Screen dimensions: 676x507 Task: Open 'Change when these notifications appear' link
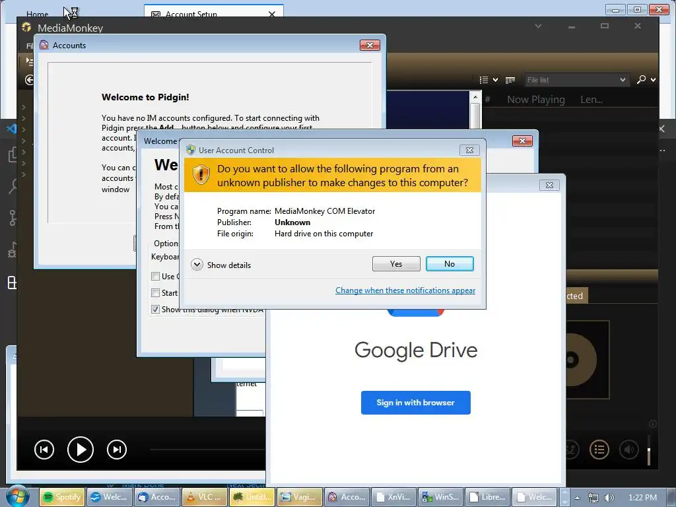[x=405, y=290]
